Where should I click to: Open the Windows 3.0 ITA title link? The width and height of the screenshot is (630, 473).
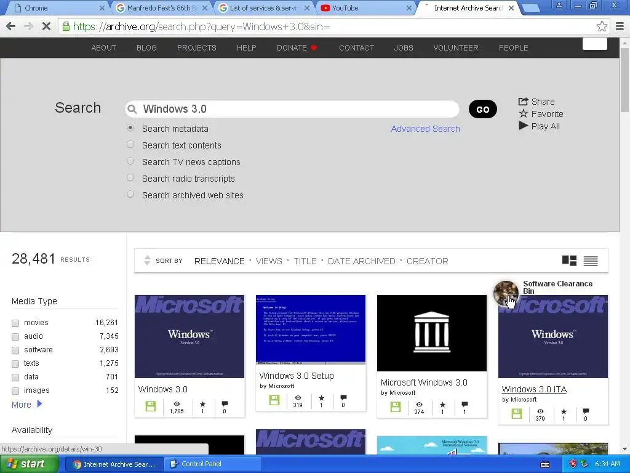pos(534,389)
